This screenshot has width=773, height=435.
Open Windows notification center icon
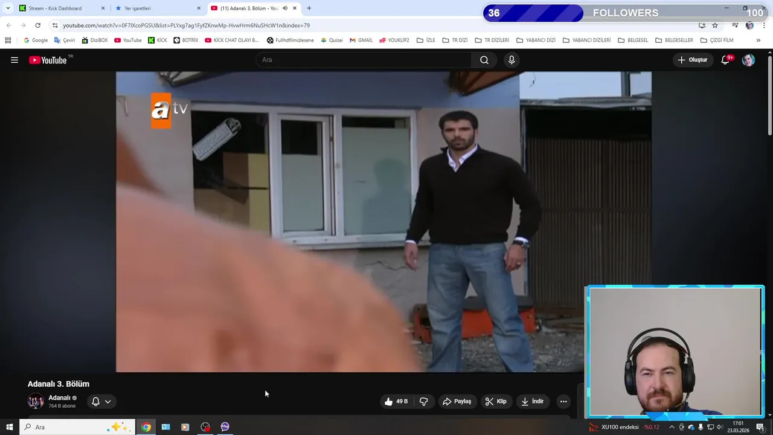tap(760, 427)
